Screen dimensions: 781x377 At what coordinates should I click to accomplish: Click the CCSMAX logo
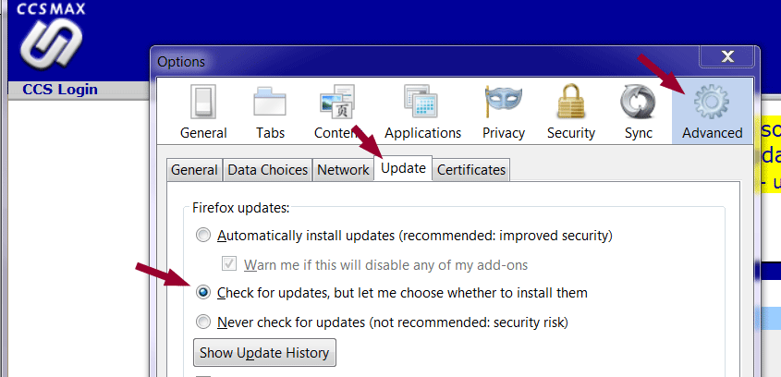tap(50, 36)
